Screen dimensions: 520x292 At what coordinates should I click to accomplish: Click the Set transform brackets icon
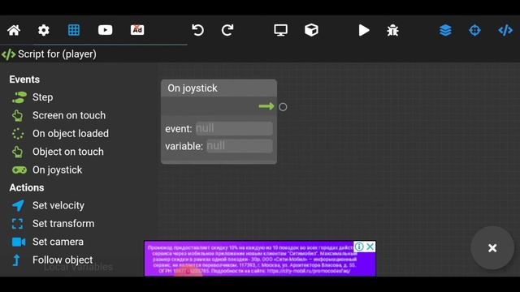click(18, 224)
